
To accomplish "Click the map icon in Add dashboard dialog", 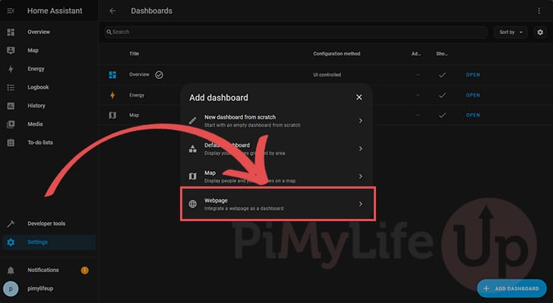I will [193, 176].
